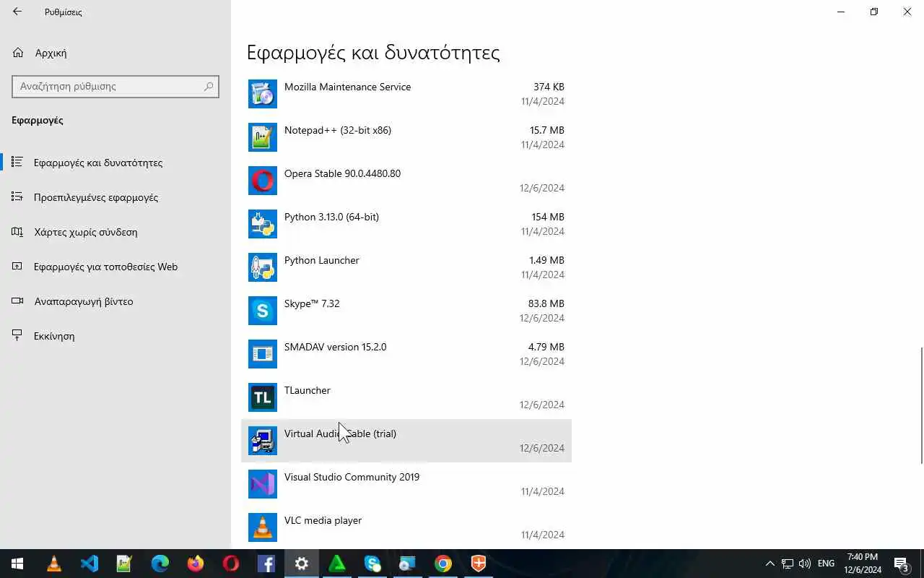Screen dimensions: 924x578
Task: Select the Skype 7.32 icon in list
Action: tap(263, 311)
